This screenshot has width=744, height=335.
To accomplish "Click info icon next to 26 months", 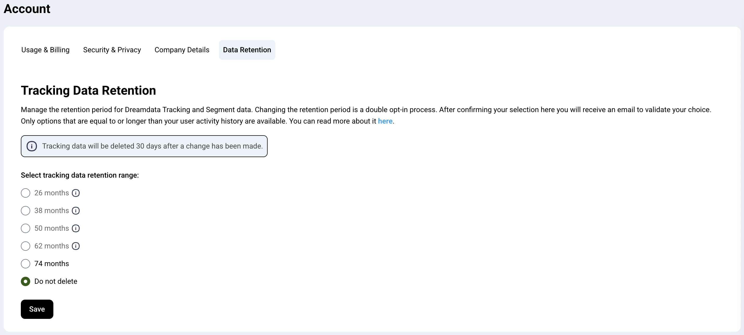I will (x=76, y=193).
